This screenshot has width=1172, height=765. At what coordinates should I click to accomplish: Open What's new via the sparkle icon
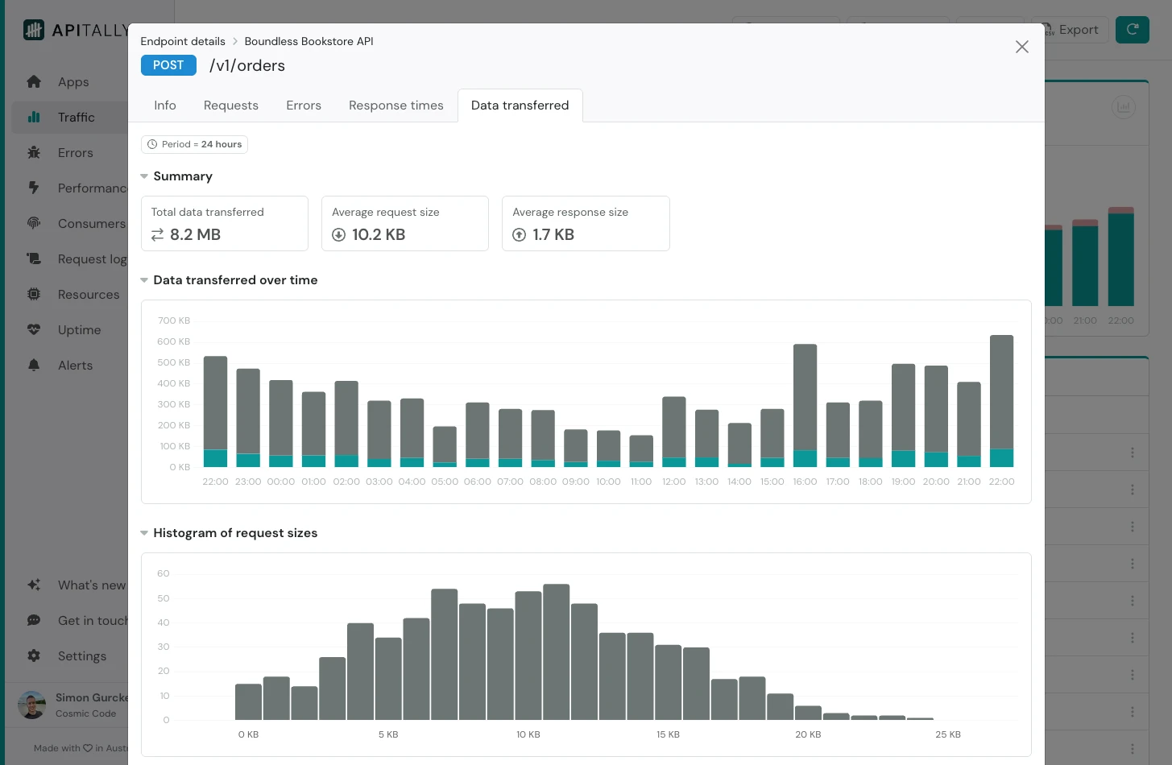click(34, 585)
